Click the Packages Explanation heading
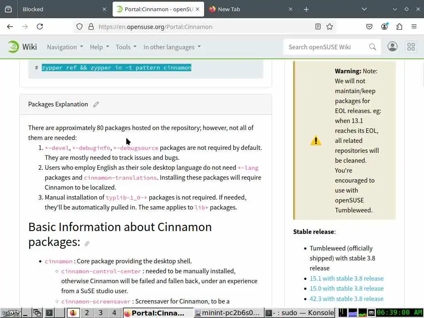 (x=58, y=104)
